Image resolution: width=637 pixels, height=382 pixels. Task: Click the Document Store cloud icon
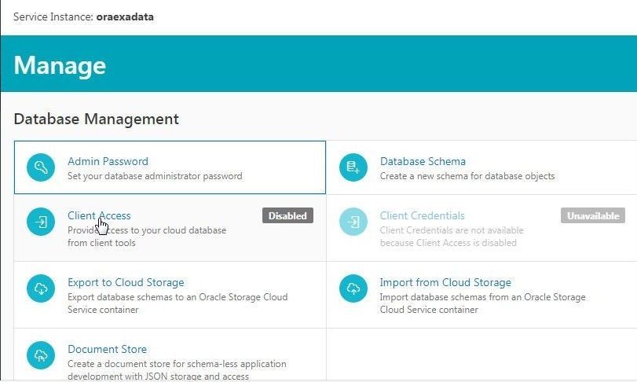coord(41,355)
